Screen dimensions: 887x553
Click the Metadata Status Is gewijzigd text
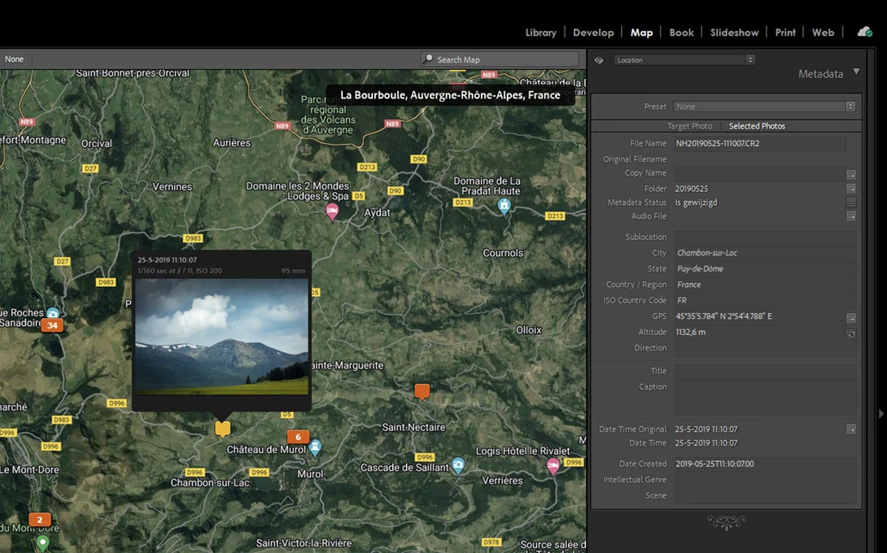click(x=696, y=202)
